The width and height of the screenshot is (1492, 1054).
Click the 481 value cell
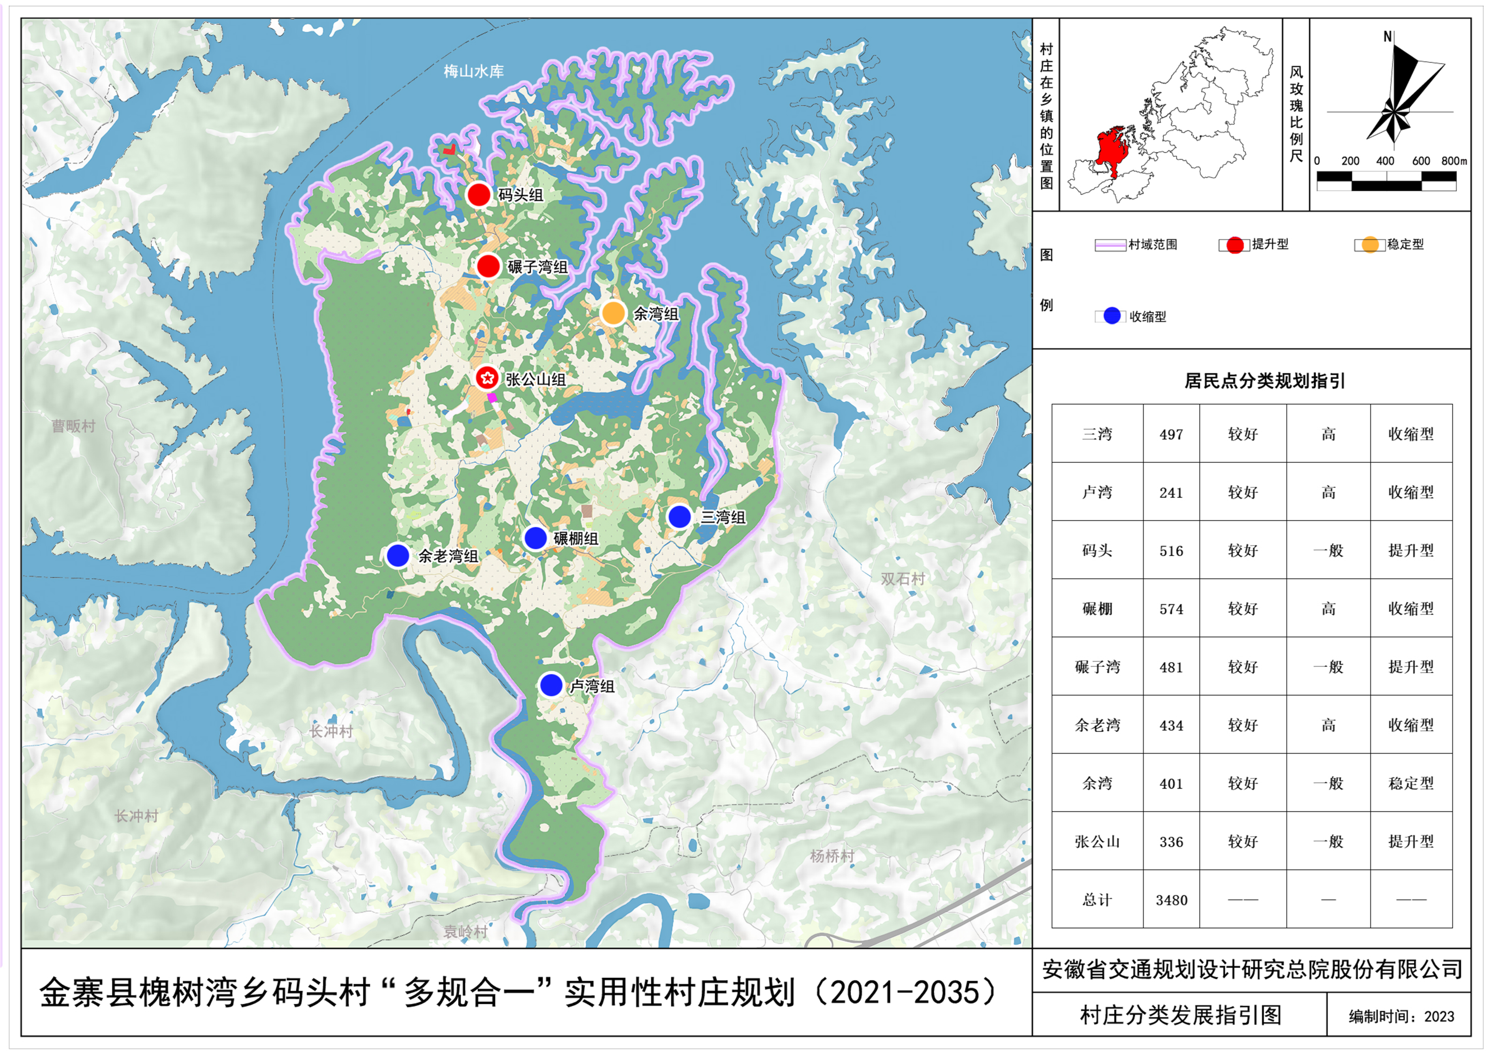(1171, 667)
